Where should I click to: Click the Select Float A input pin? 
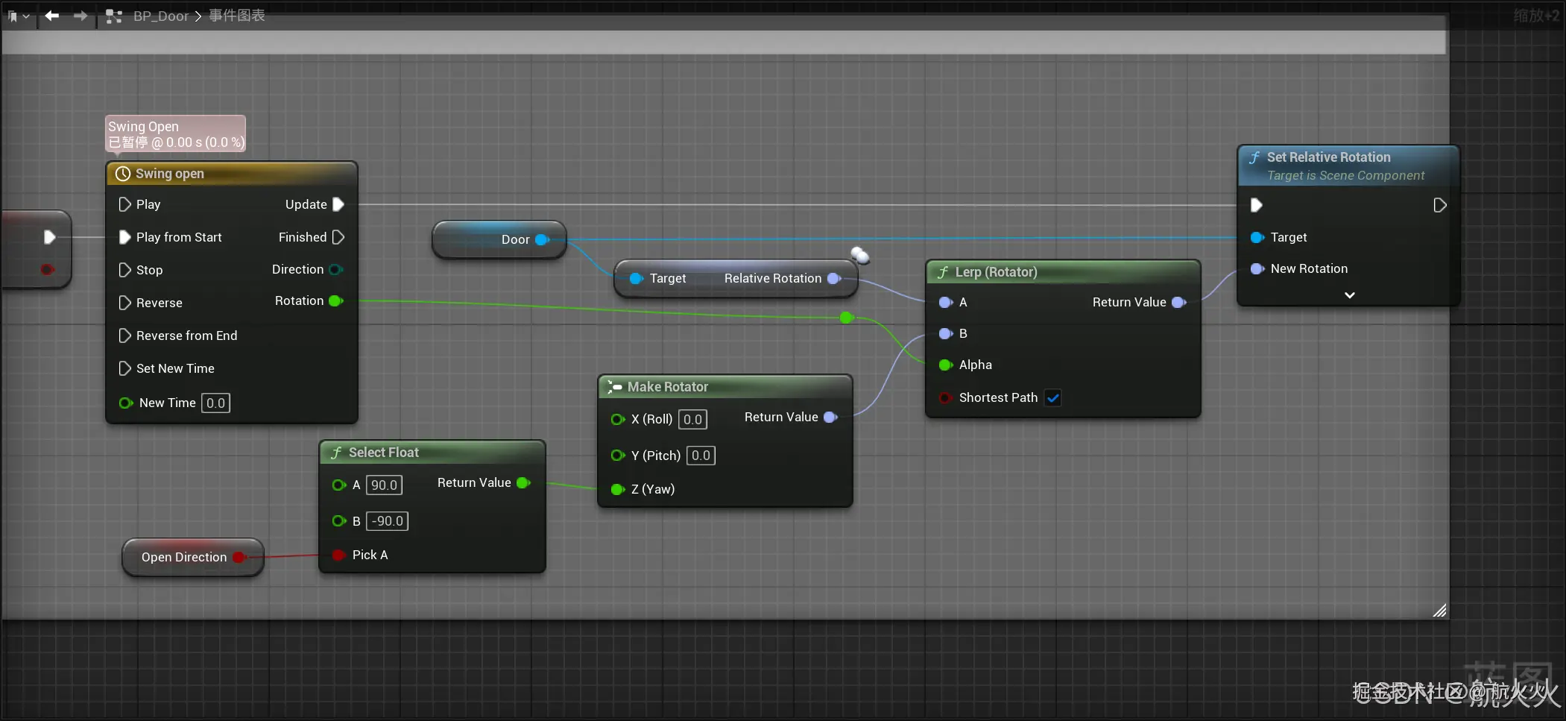click(x=339, y=485)
